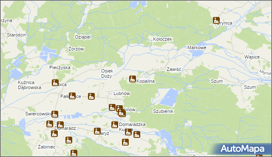Screen dimensions: 272x157
Task: Select the Osiek Duży label
Action: (107, 73)
